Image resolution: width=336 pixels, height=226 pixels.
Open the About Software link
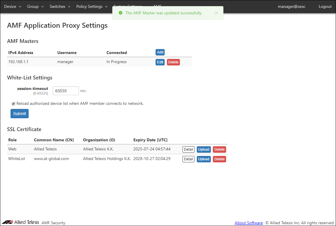(249, 223)
